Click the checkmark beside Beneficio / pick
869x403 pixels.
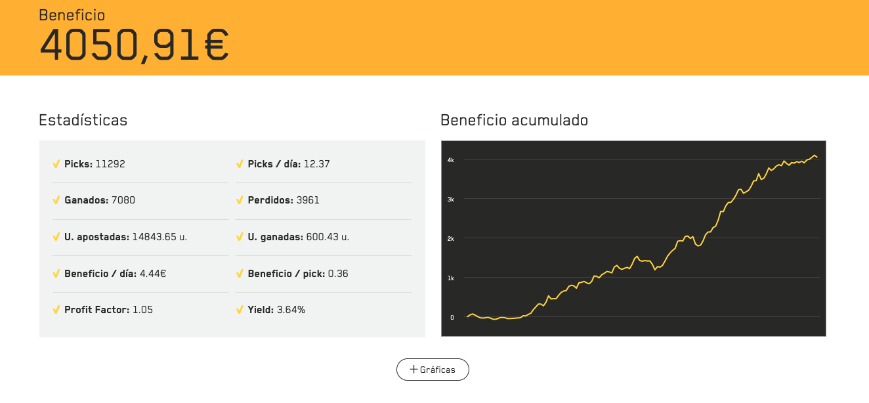click(x=240, y=273)
